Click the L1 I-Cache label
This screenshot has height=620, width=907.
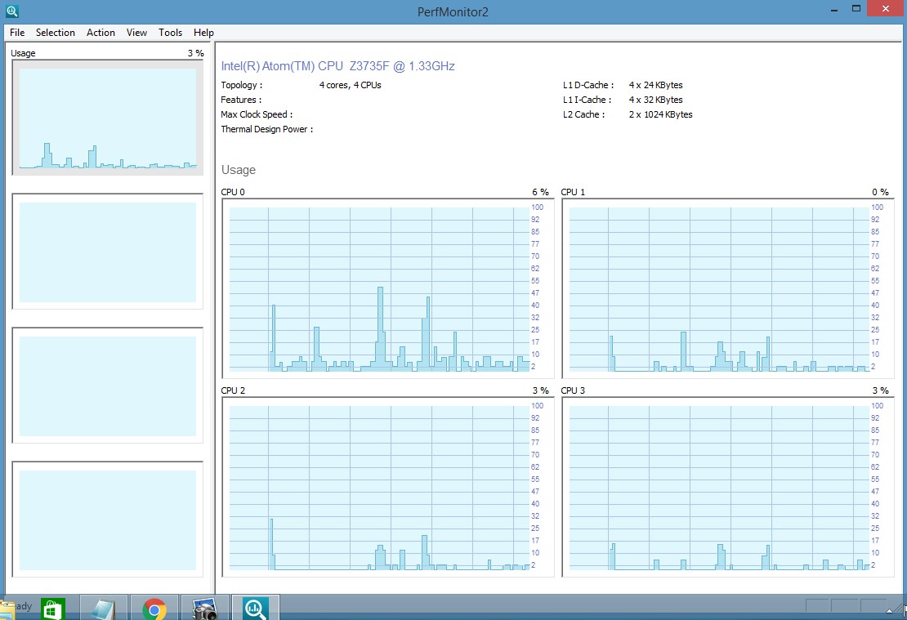(587, 100)
